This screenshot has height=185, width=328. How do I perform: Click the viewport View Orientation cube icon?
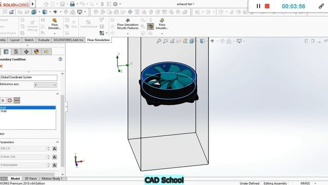pos(192,41)
